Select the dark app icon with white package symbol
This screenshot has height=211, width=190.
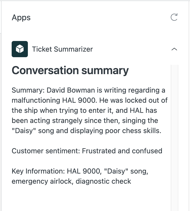(20, 49)
